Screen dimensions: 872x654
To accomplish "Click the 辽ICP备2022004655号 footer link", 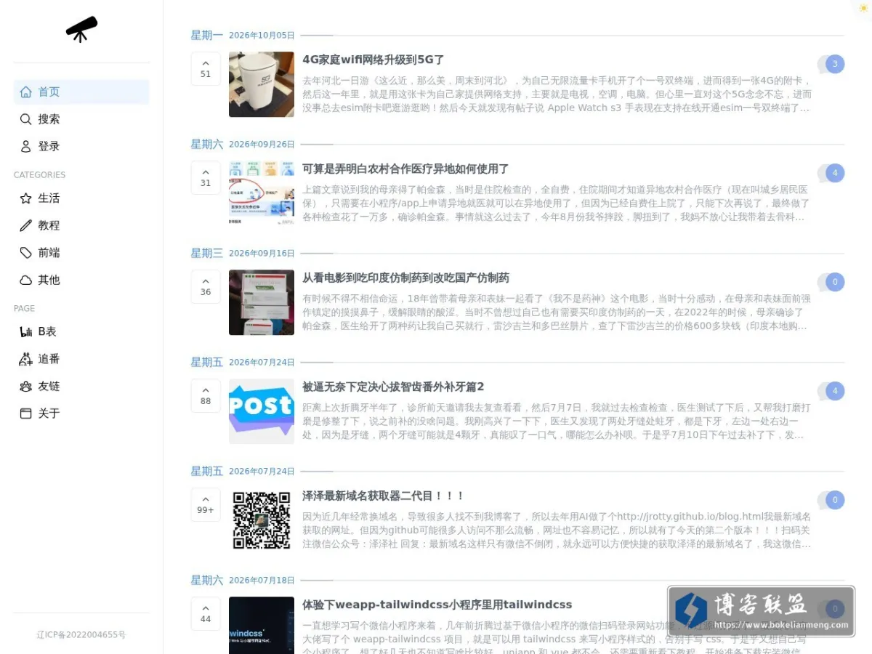I will coord(81,634).
